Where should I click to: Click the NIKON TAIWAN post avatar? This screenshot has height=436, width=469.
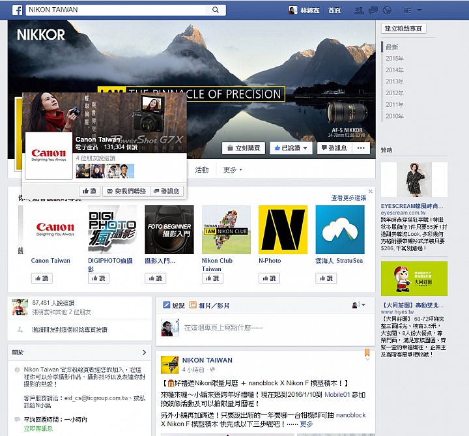point(169,365)
